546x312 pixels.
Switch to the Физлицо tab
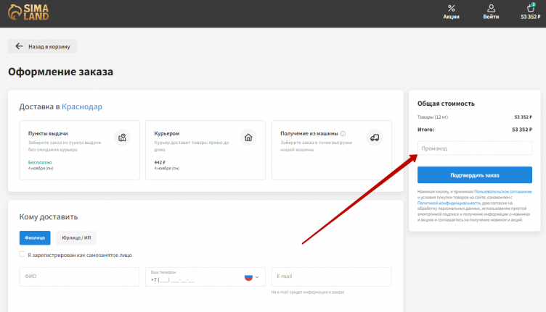click(x=35, y=237)
